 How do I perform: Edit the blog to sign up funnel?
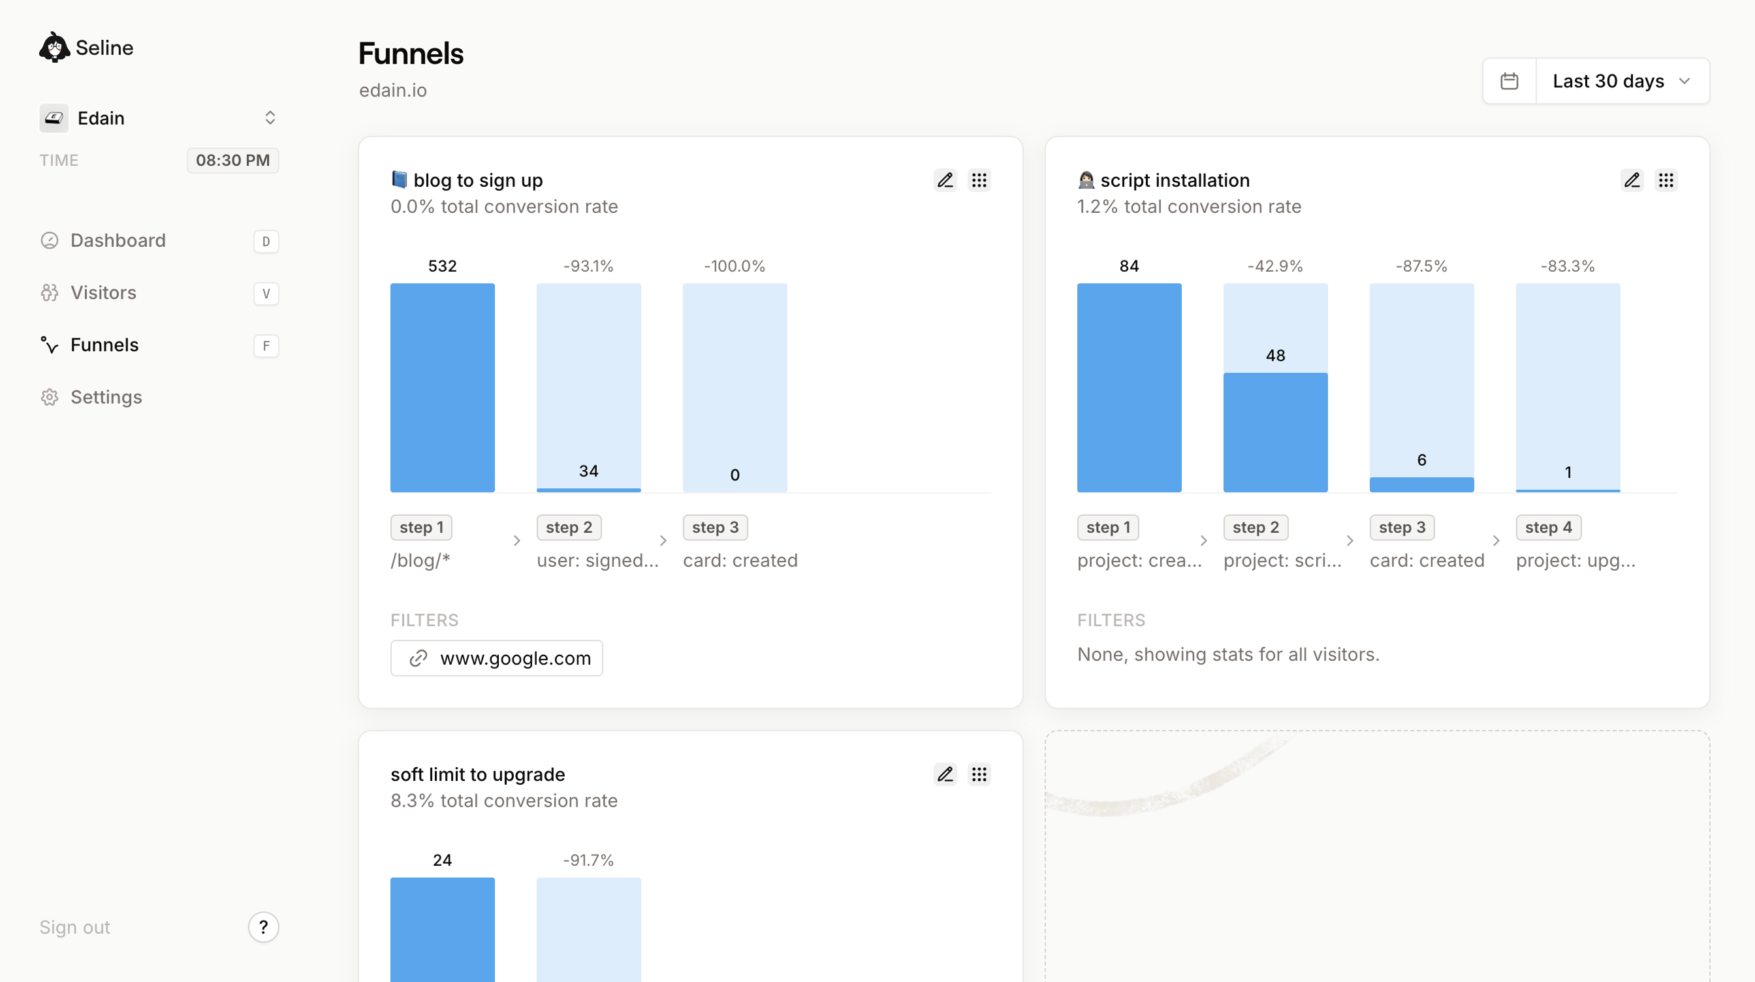coord(945,180)
